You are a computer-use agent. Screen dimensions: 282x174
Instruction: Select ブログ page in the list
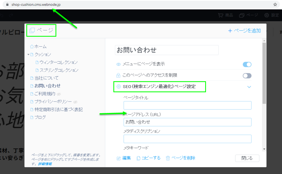(x=40, y=117)
